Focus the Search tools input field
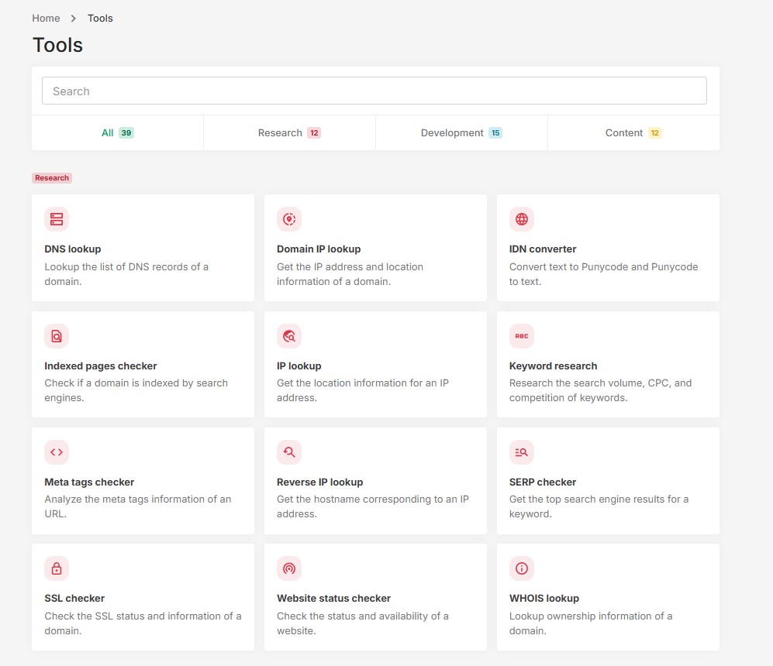773x666 pixels. [x=374, y=91]
